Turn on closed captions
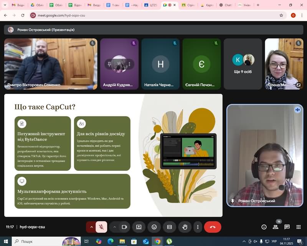Viewport: 307px width, 246px height. [169, 227]
